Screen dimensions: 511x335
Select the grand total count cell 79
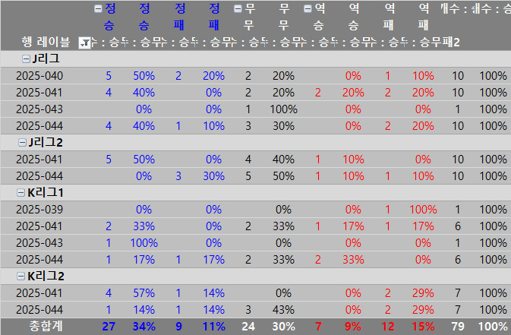(x=458, y=327)
